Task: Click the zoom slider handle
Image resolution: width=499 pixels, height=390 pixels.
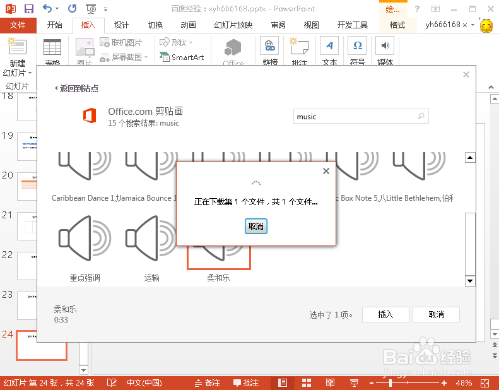Action: [390, 382]
